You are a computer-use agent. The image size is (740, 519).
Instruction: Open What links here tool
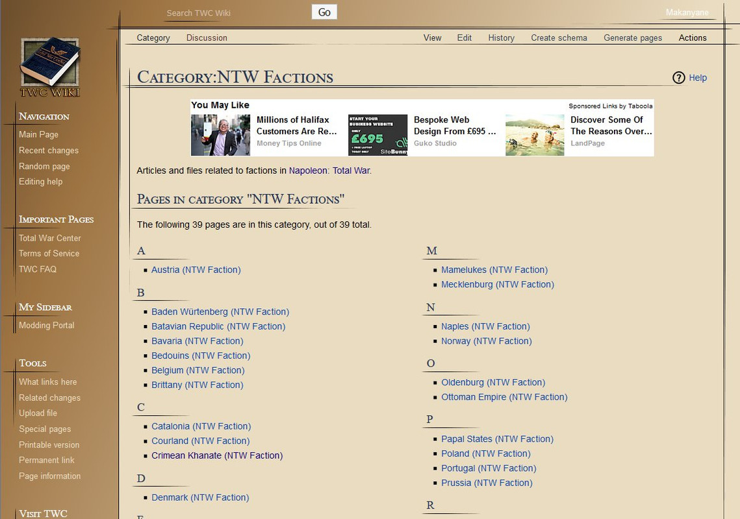click(x=47, y=382)
